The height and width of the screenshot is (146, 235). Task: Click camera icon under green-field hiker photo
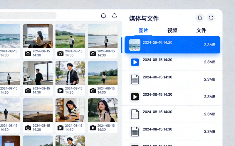pyautogui.click(x=60, y=53)
